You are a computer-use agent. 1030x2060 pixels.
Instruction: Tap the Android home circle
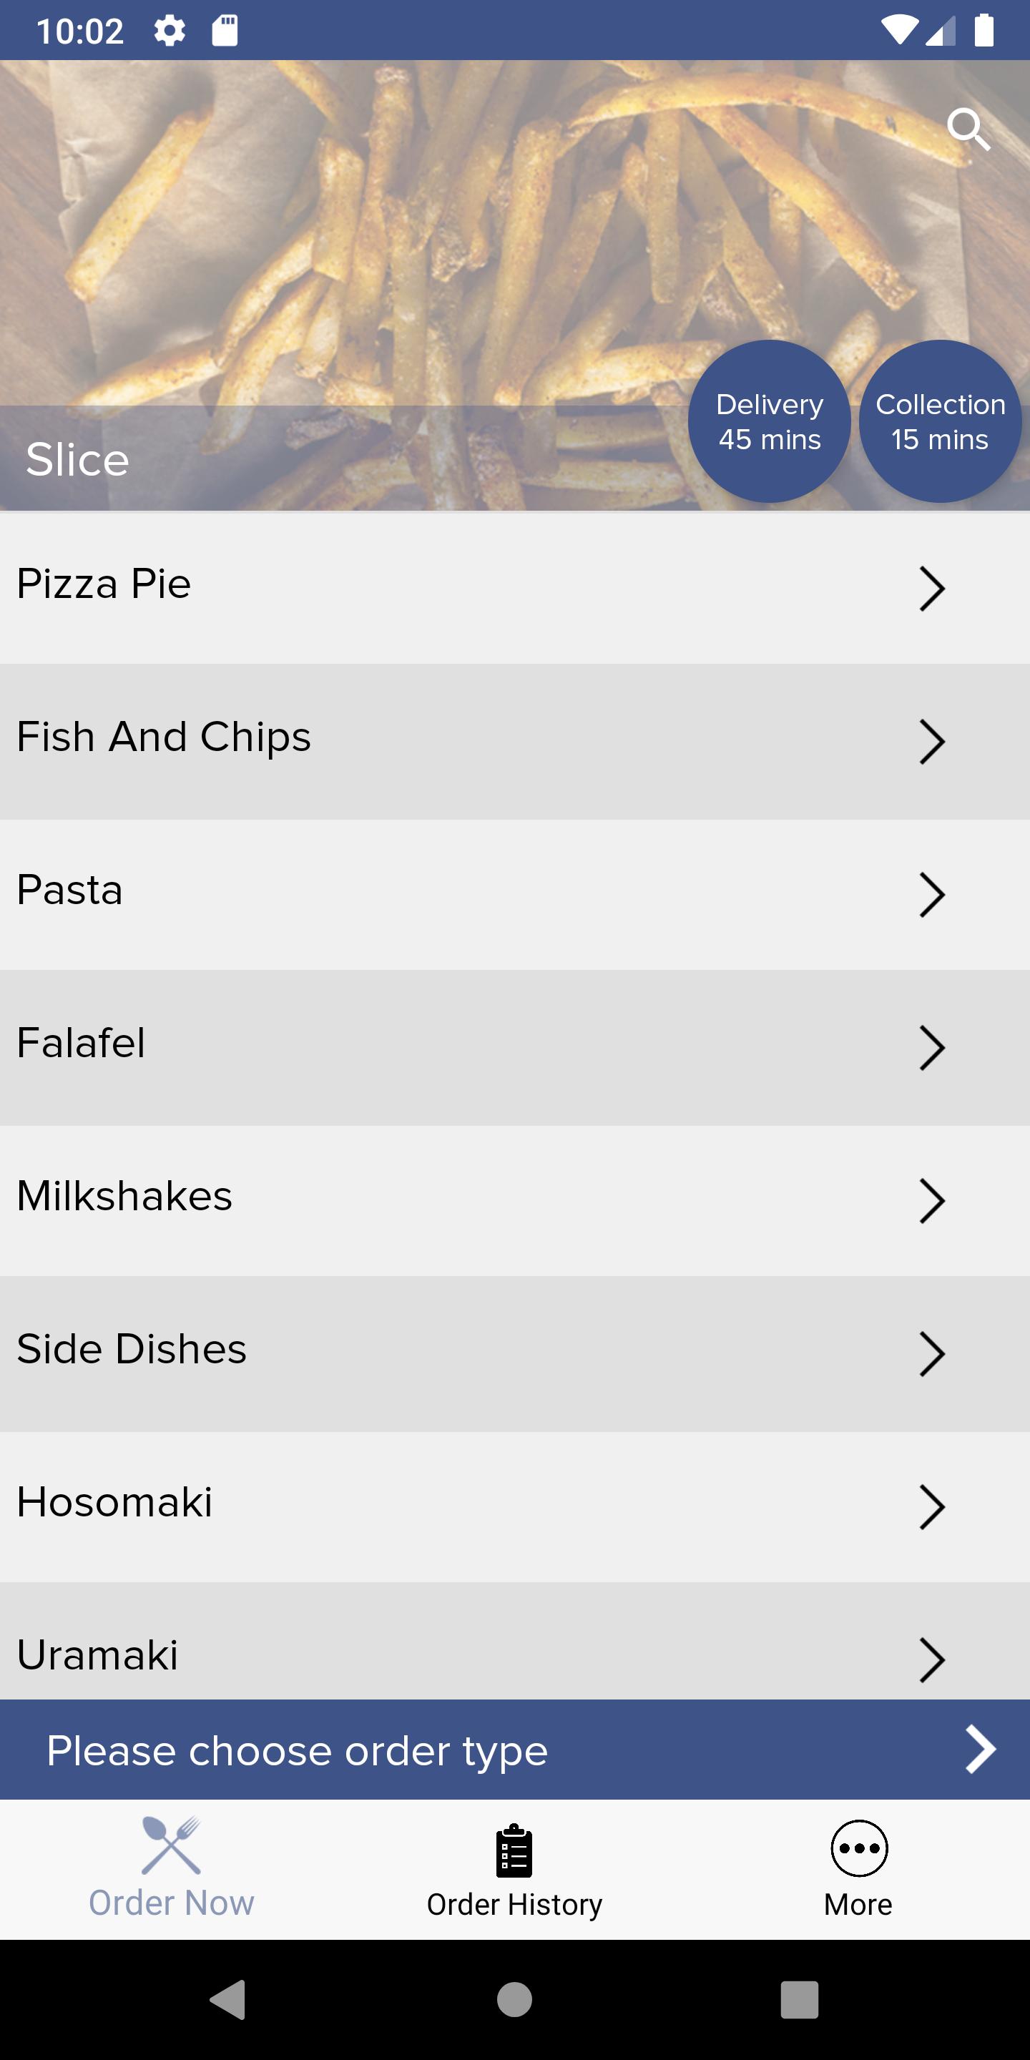coord(514,2000)
